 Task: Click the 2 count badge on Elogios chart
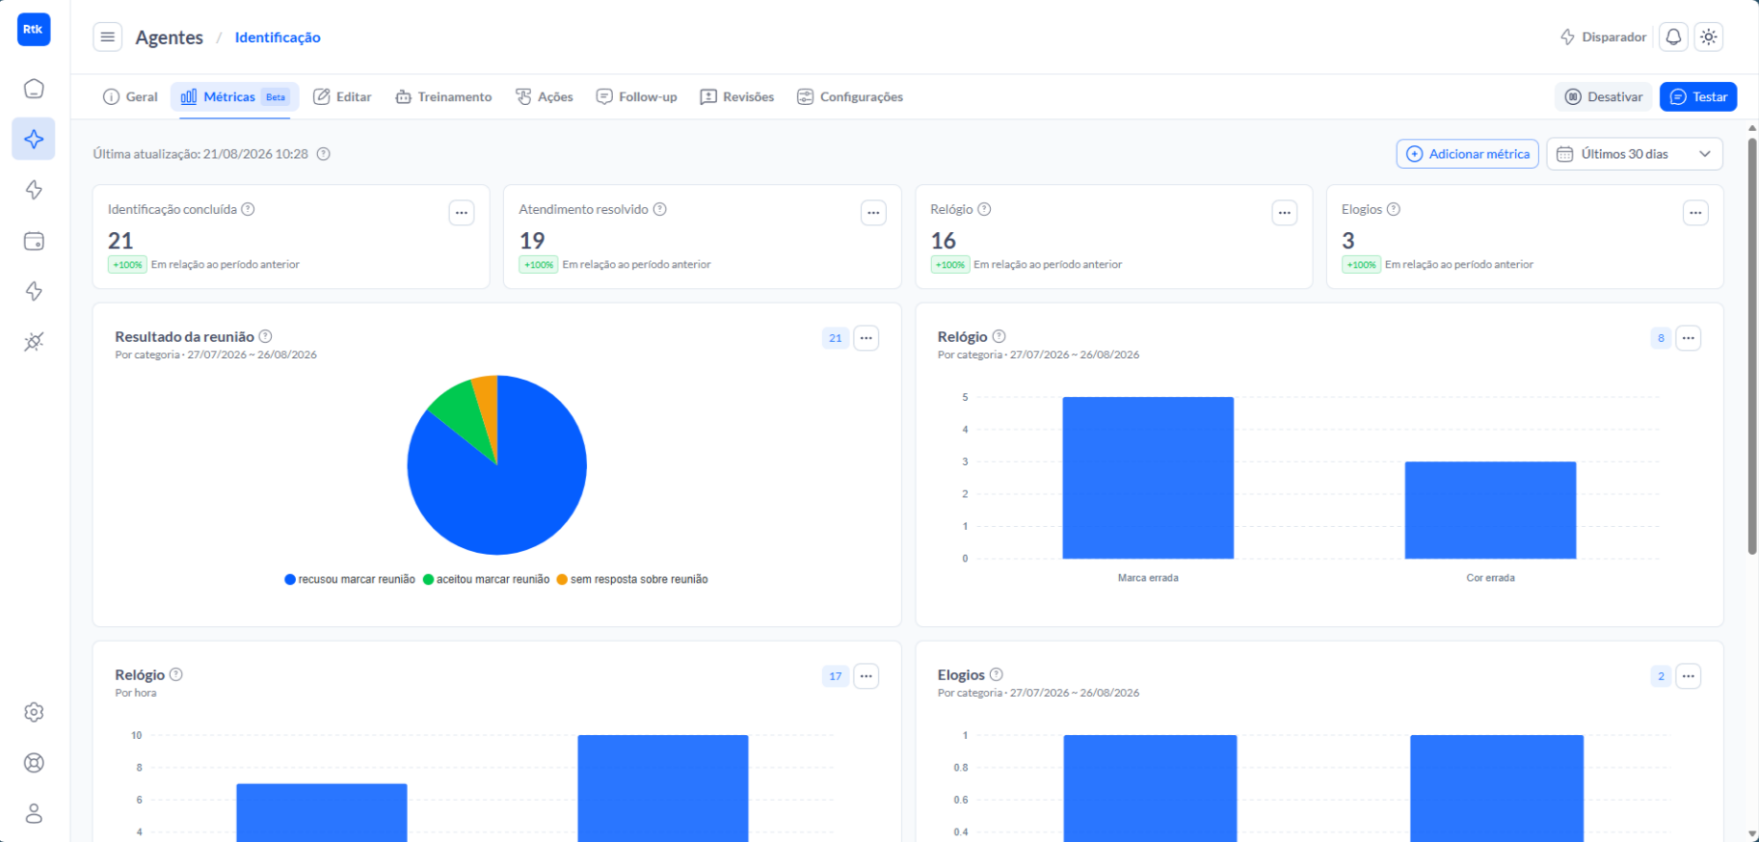[1661, 676]
